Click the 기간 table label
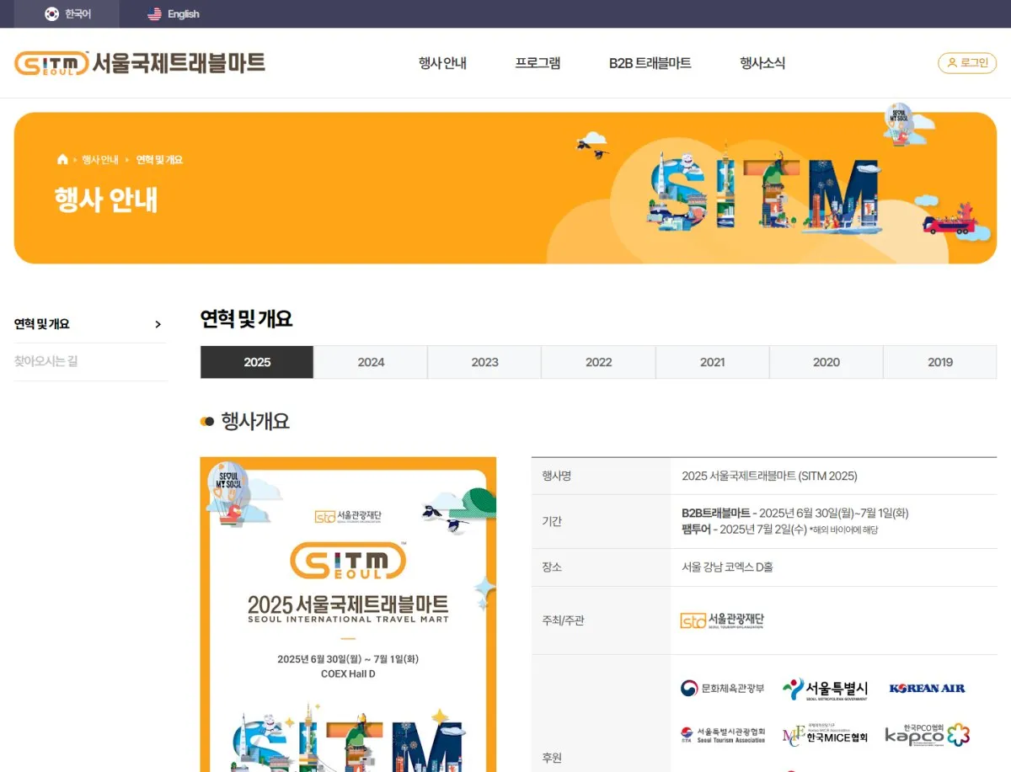 click(x=551, y=521)
